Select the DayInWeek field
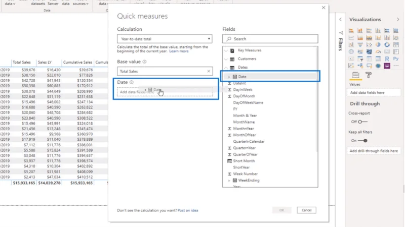Image resolution: width=405 pixels, height=227 pixels. (242, 90)
